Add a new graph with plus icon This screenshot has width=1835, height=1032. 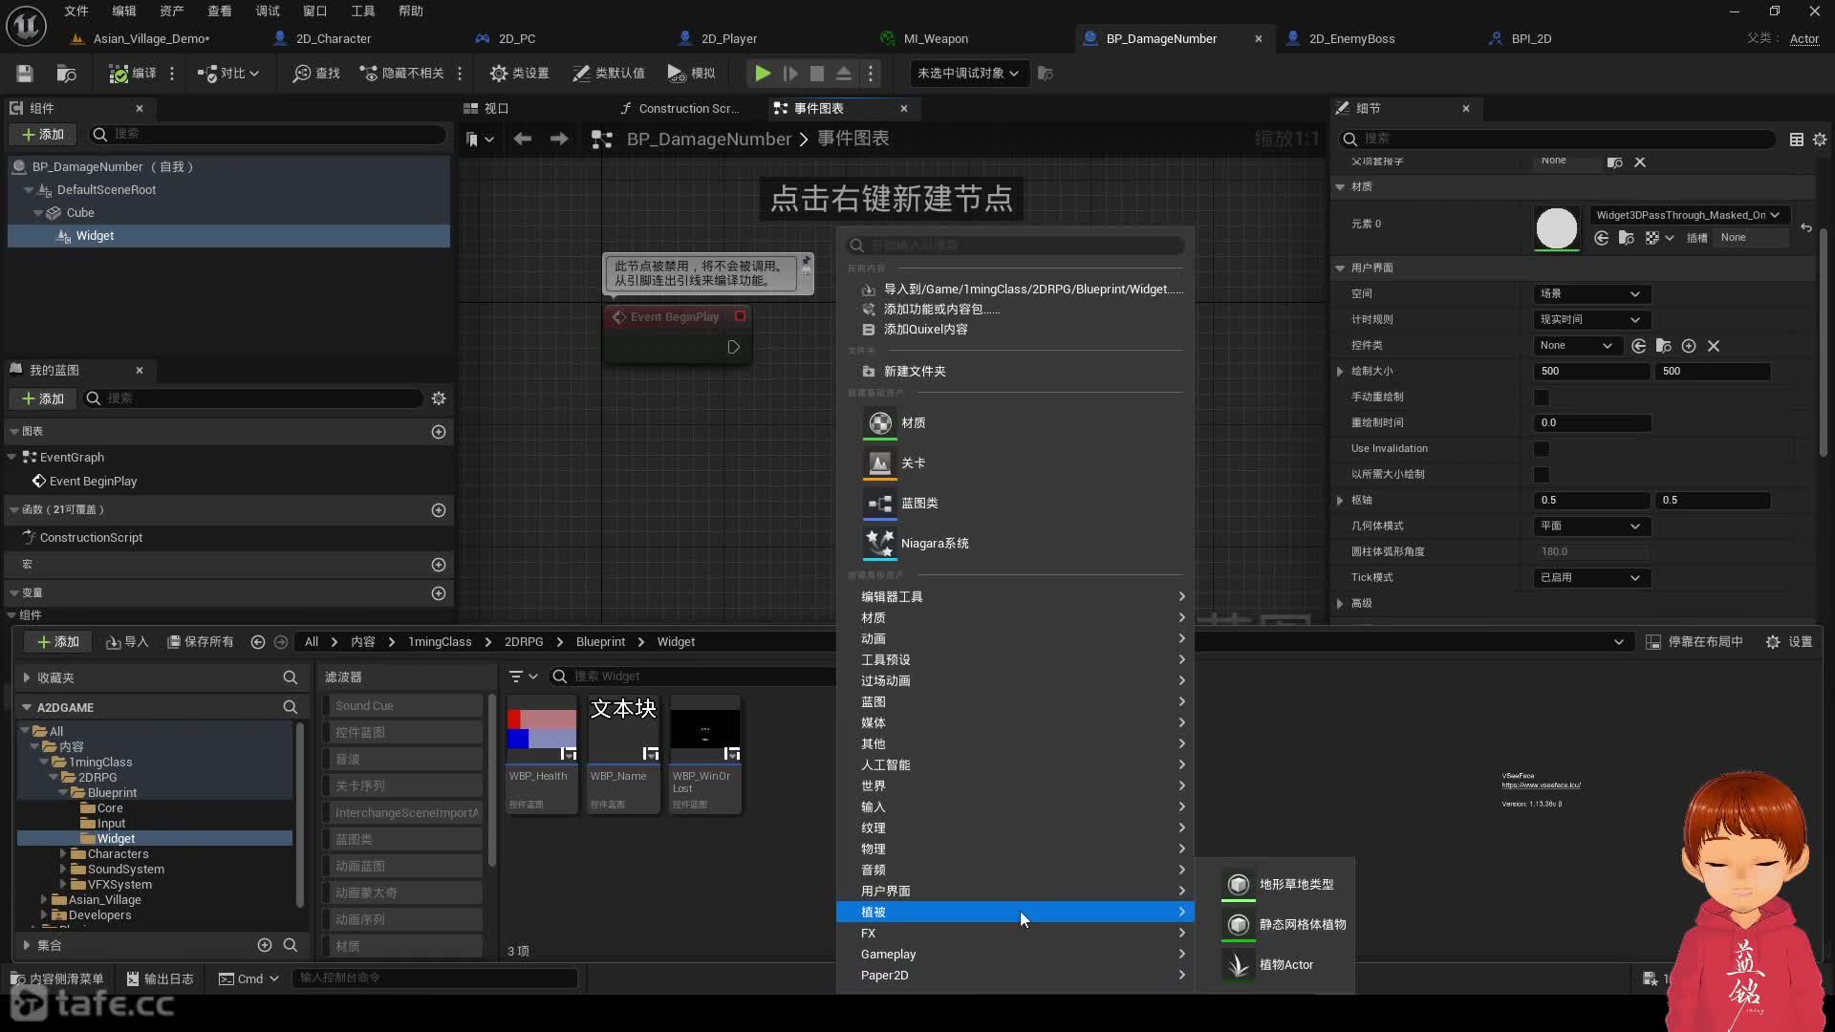pyautogui.click(x=439, y=432)
